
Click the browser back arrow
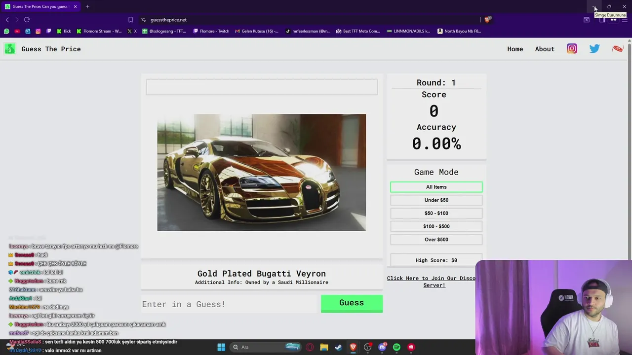(7, 20)
